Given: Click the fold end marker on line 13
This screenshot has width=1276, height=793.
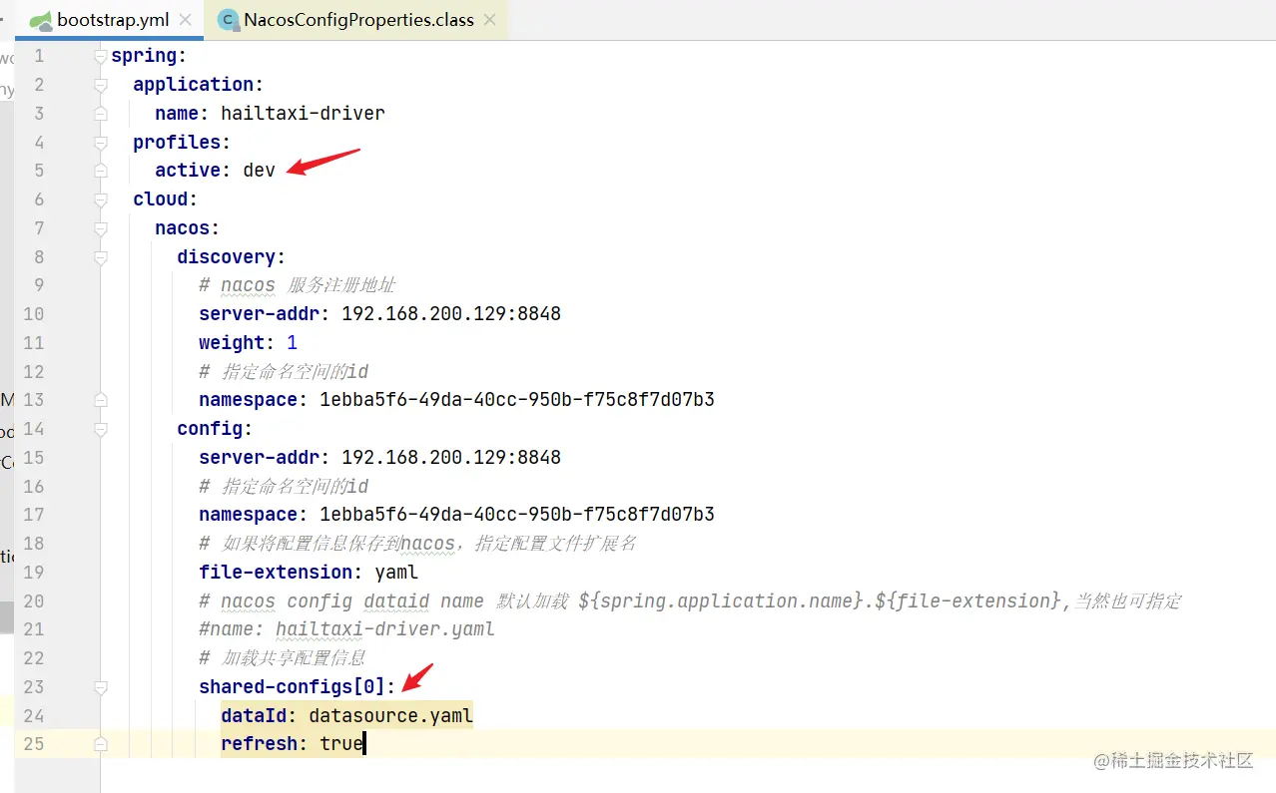Looking at the screenshot, I should click(100, 400).
